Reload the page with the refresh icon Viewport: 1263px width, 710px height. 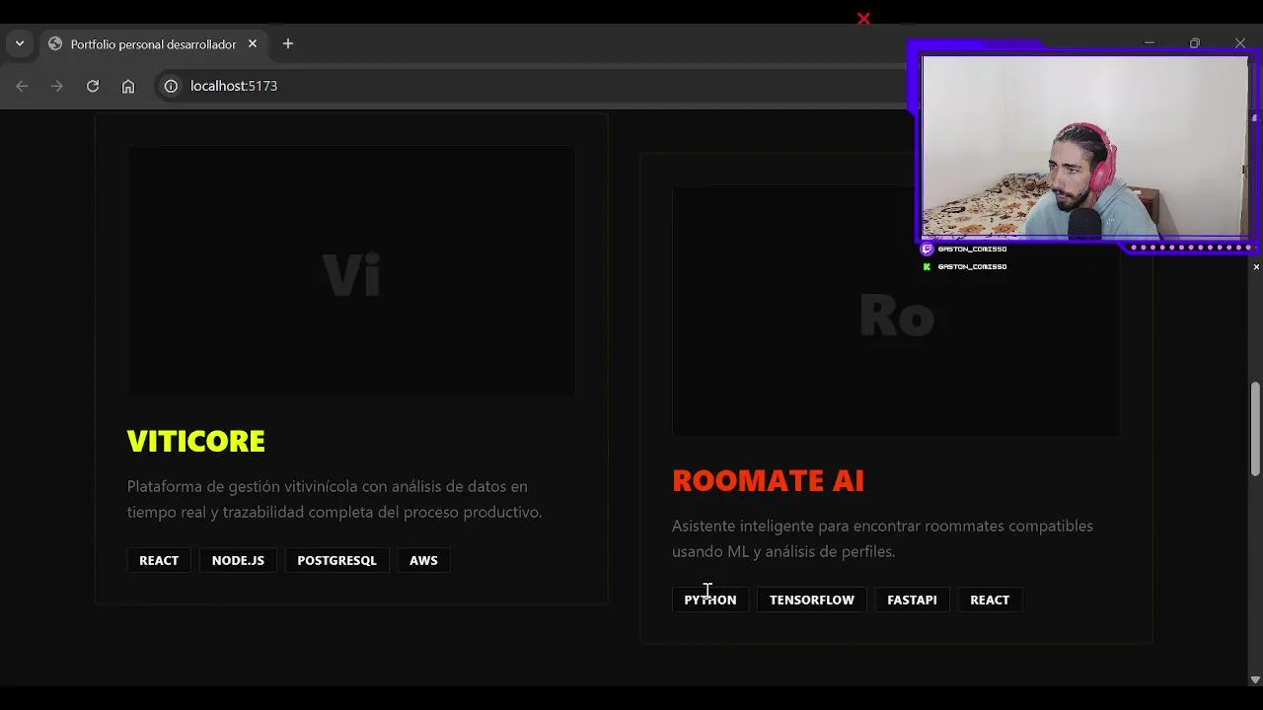93,86
